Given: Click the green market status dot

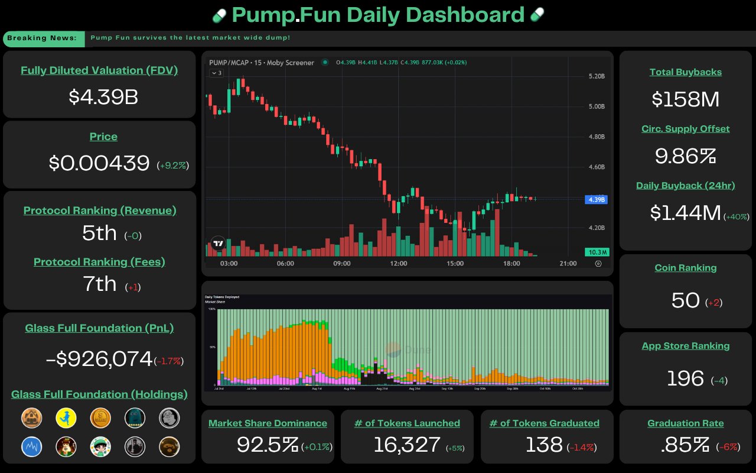Looking at the screenshot, I should (x=325, y=62).
